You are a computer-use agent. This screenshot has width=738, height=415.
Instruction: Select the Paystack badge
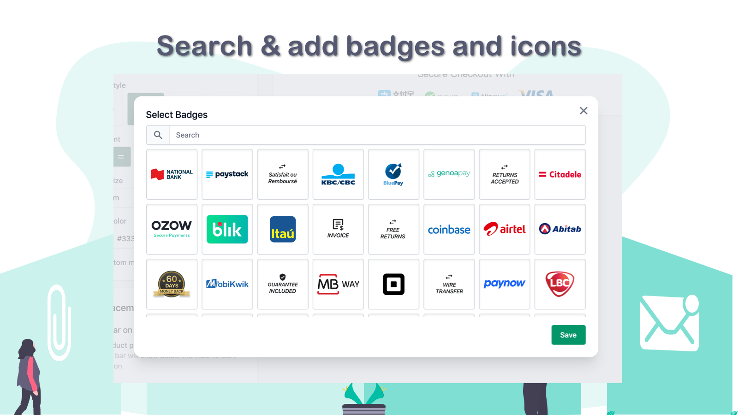[227, 174]
